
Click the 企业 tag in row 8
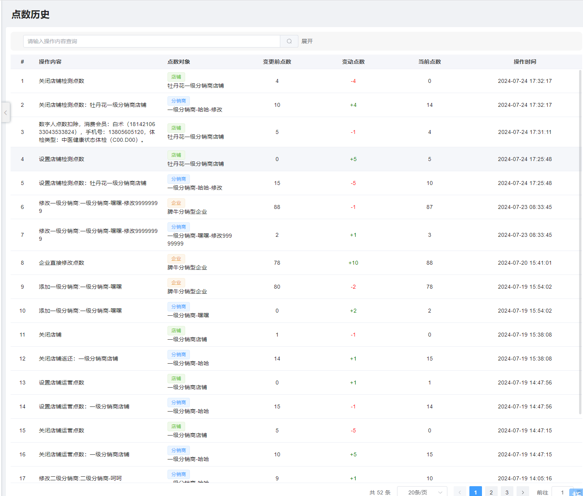coord(176,259)
